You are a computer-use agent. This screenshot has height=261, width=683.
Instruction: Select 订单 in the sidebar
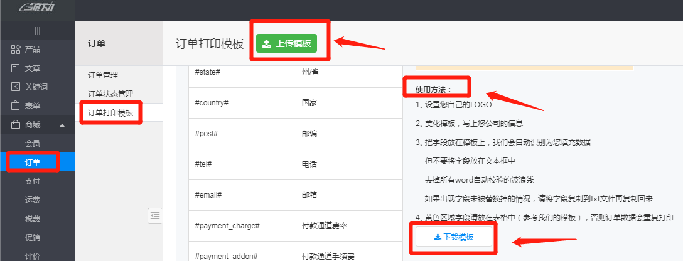click(x=33, y=162)
